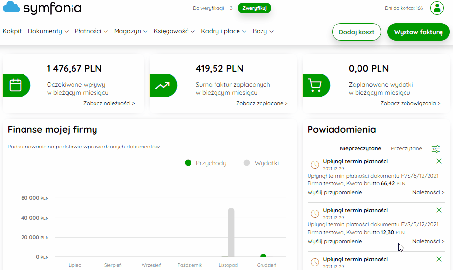Click clock icon of FVS/5/12/2021 notification
Image resolution: width=453 pixels, height=270 pixels.
click(x=314, y=214)
